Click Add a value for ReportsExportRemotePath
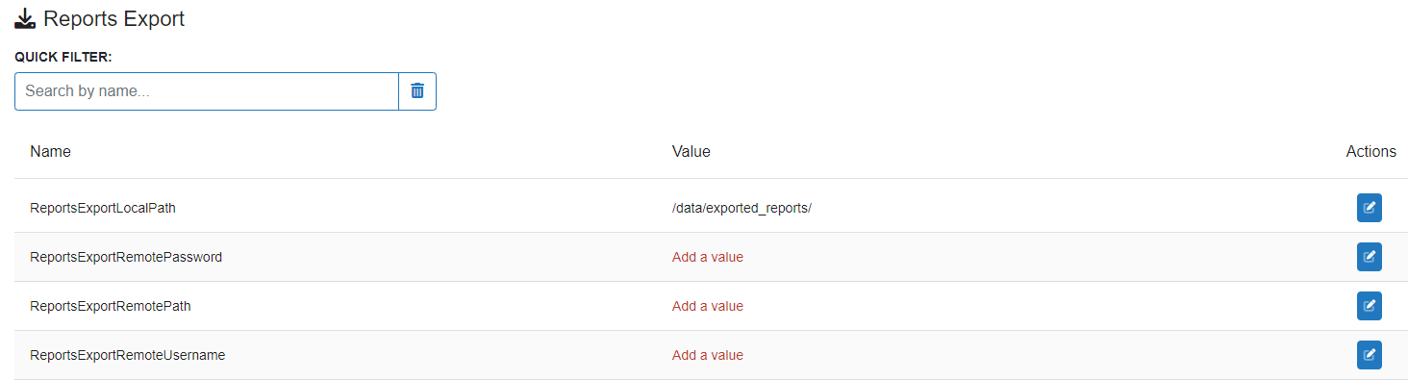 point(708,306)
